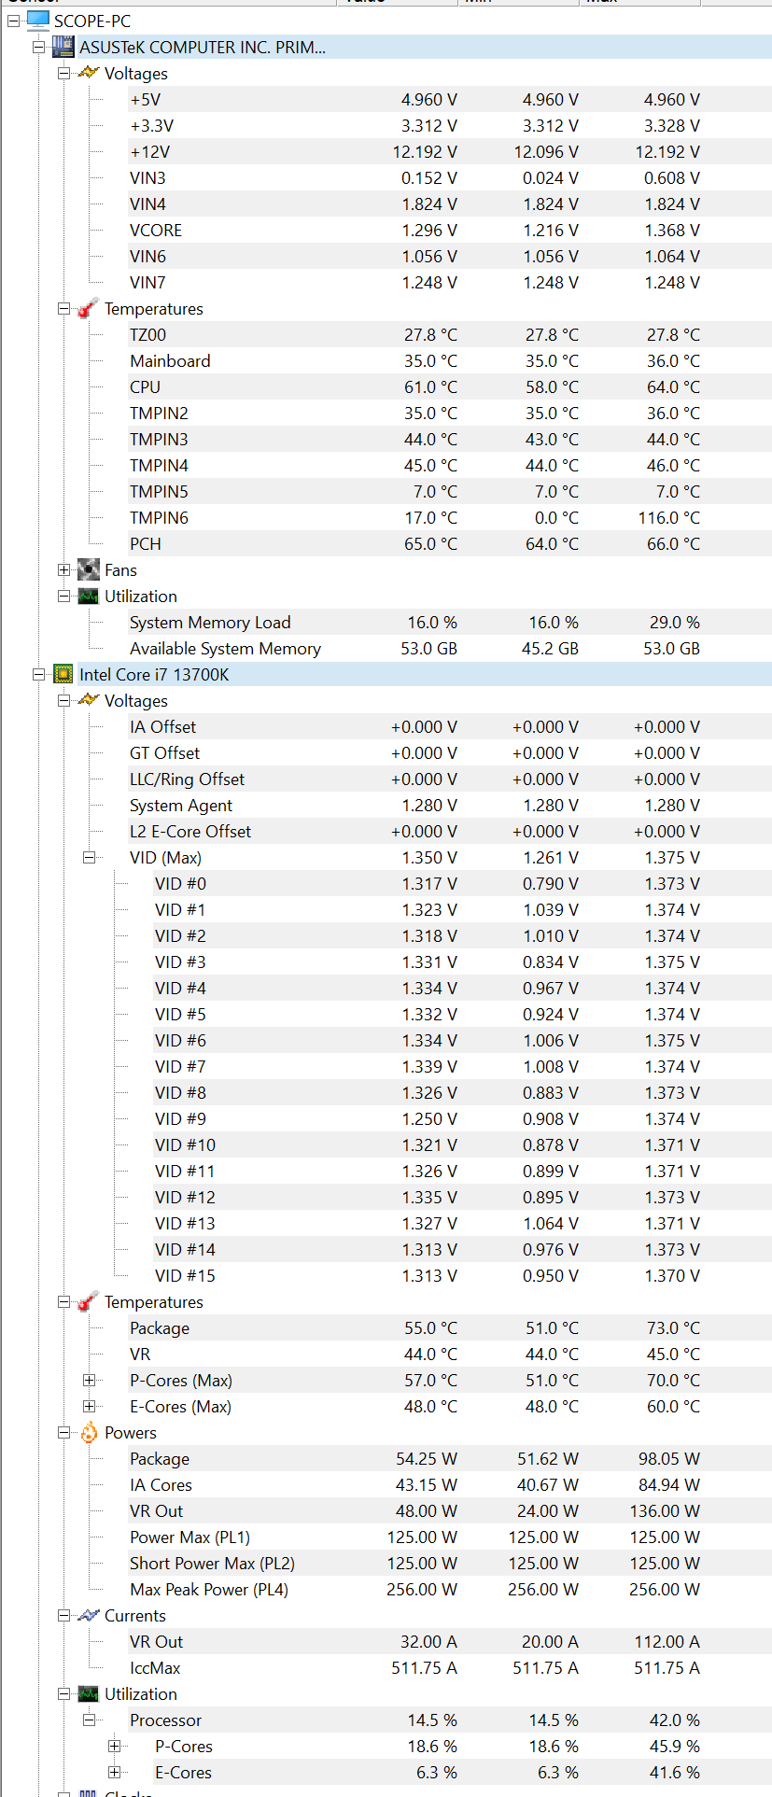Click the Currents wave icon
This screenshot has height=1797, width=772.
[89, 1615]
